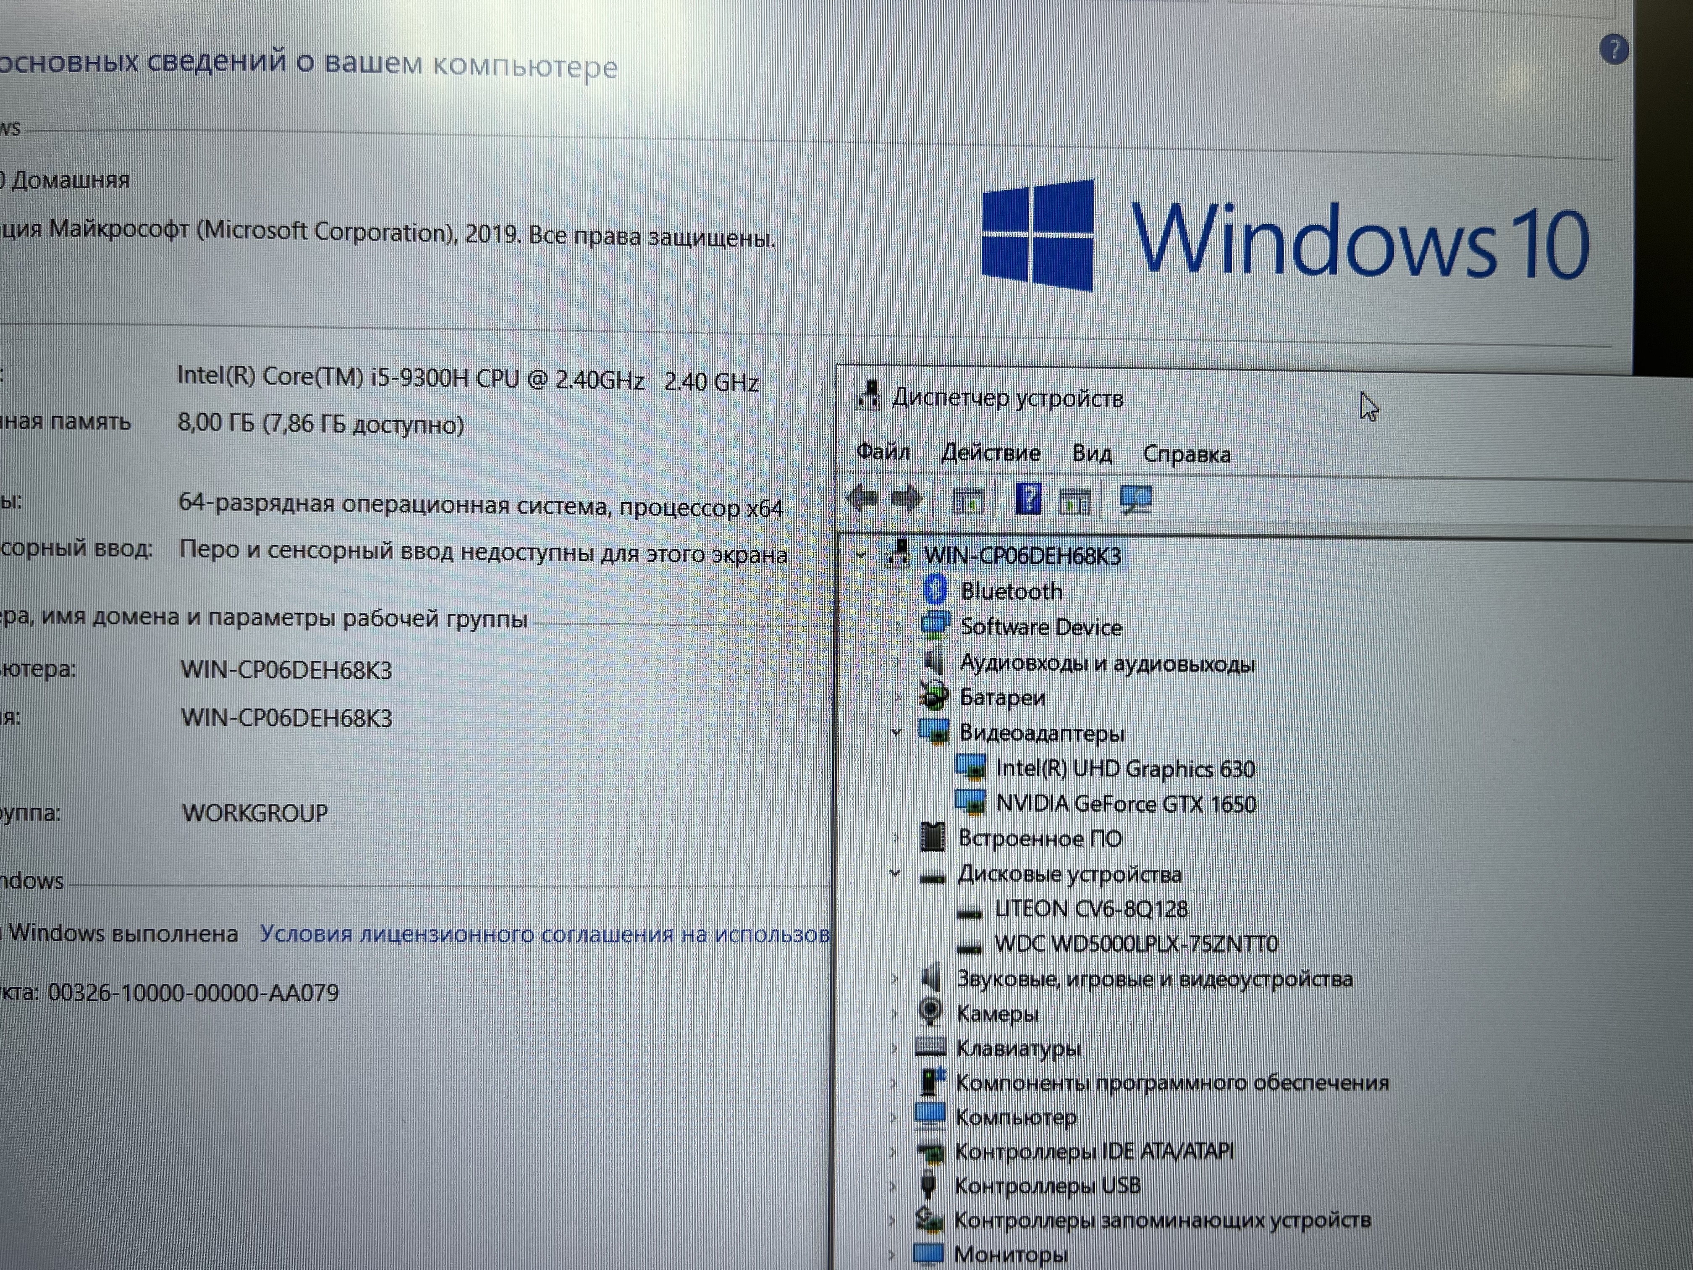
Task: Expand the Встроенное ПО branch
Action: pyautogui.click(x=896, y=838)
